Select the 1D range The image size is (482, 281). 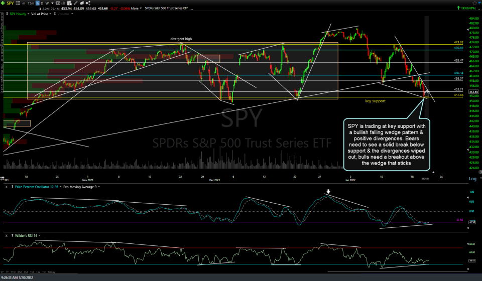click(44, 272)
